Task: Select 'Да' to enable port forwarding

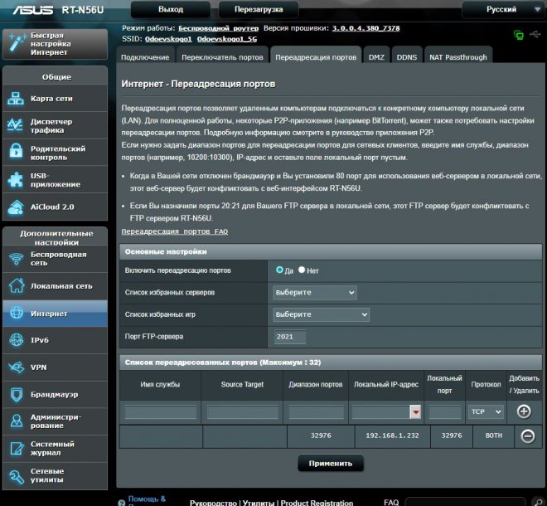Action: click(x=280, y=270)
